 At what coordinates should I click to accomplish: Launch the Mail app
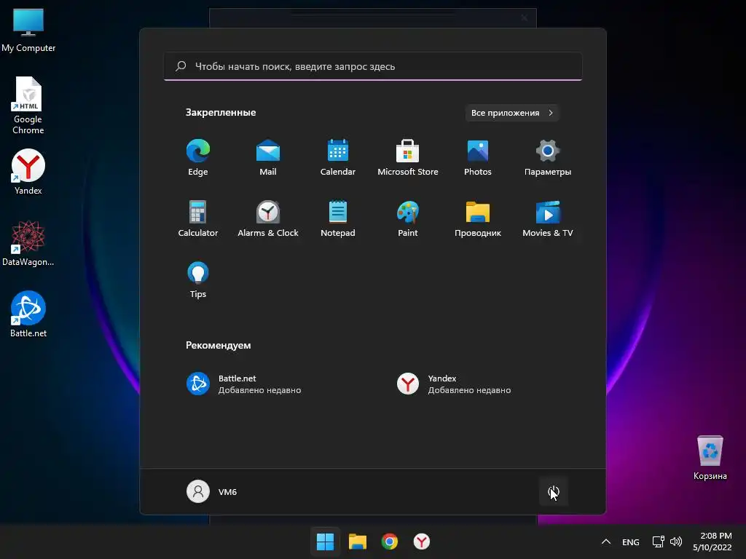pyautogui.click(x=268, y=158)
